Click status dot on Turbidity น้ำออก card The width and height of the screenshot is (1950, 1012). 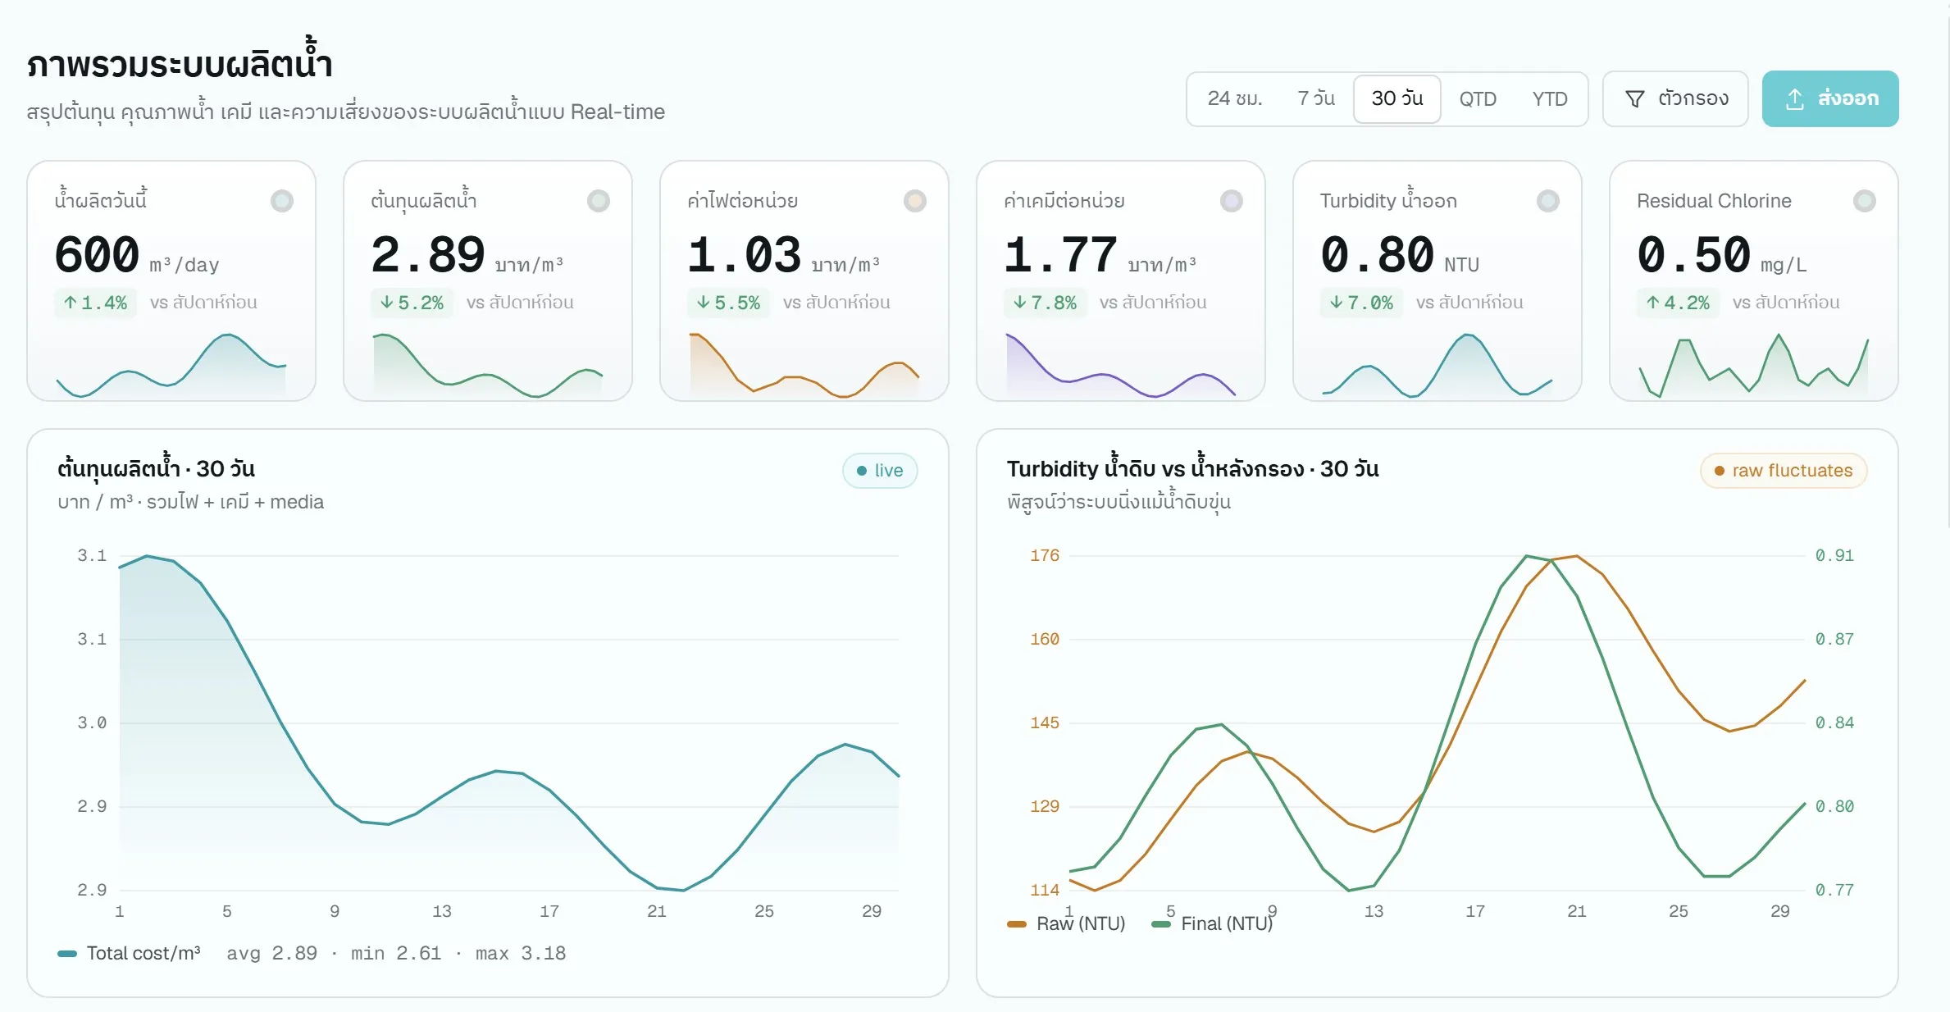click(x=1548, y=201)
